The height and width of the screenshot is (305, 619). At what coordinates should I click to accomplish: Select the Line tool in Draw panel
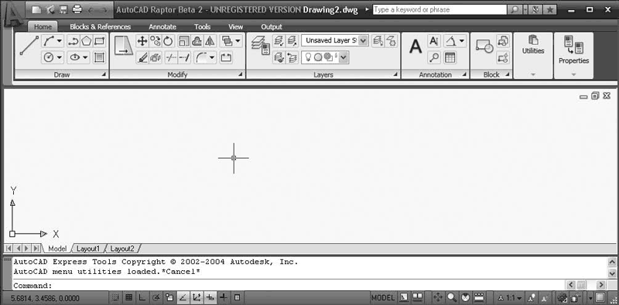point(29,46)
